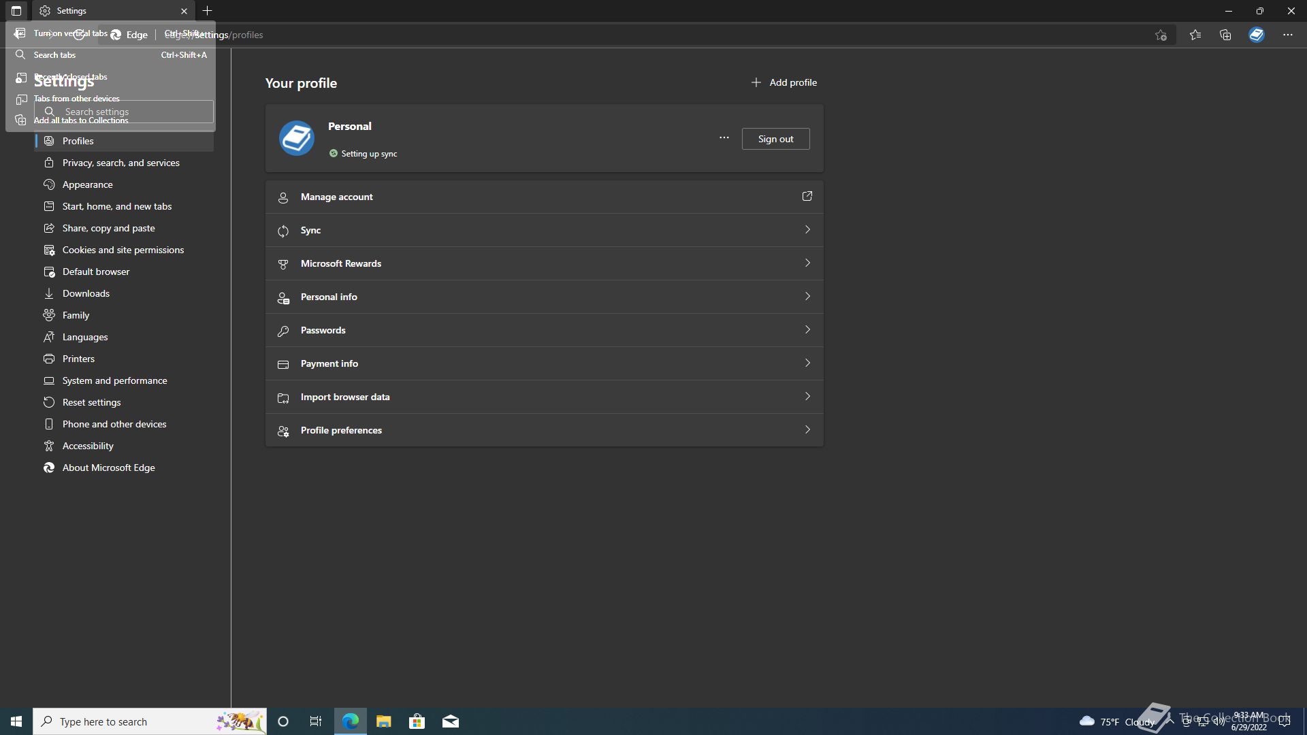This screenshot has width=1307, height=735.
Task: Choose Add all tabs to Collections
Action: (110, 120)
